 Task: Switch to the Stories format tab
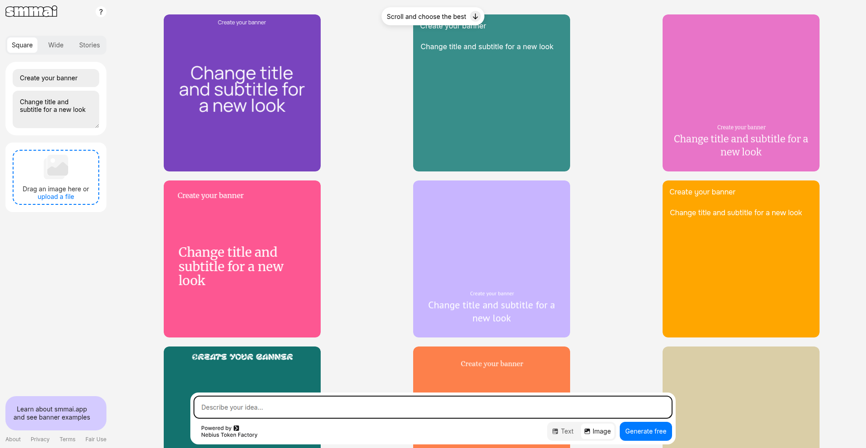coord(89,45)
